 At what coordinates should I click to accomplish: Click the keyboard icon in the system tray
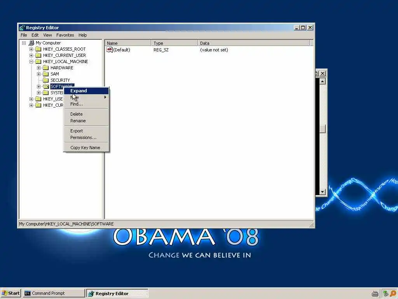[375, 294]
